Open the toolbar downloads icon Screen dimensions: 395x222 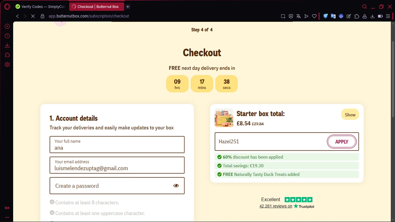[372, 16]
